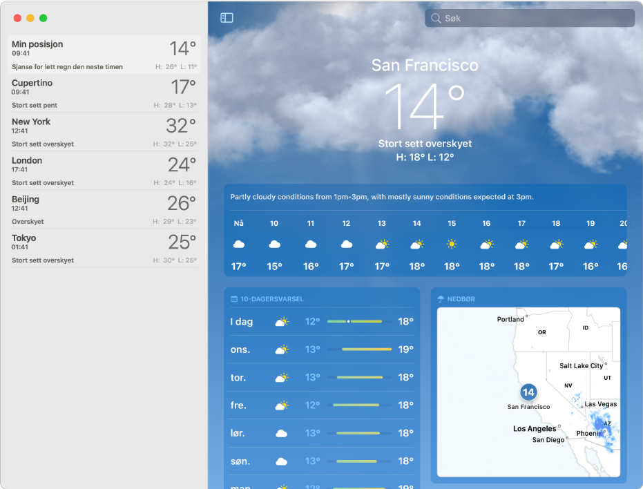Screen dimensions: 643x489
Task: Click the San Francisco city title
Action: pos(425,65)
